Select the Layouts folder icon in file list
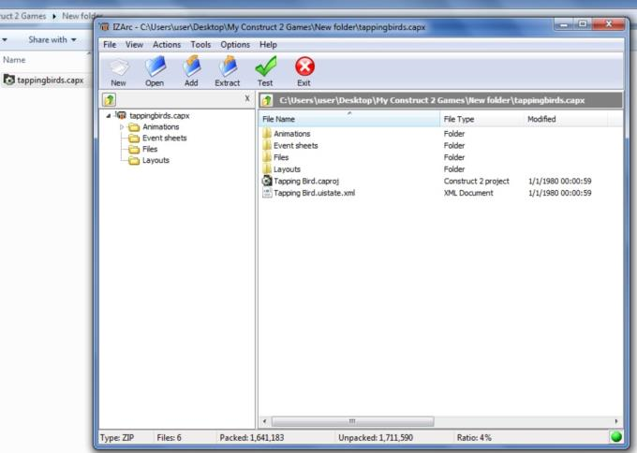637x453 pixels. (x=267, y=168)
